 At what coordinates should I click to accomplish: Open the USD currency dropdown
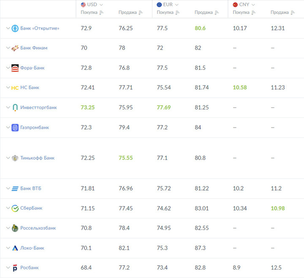(92, 5)
